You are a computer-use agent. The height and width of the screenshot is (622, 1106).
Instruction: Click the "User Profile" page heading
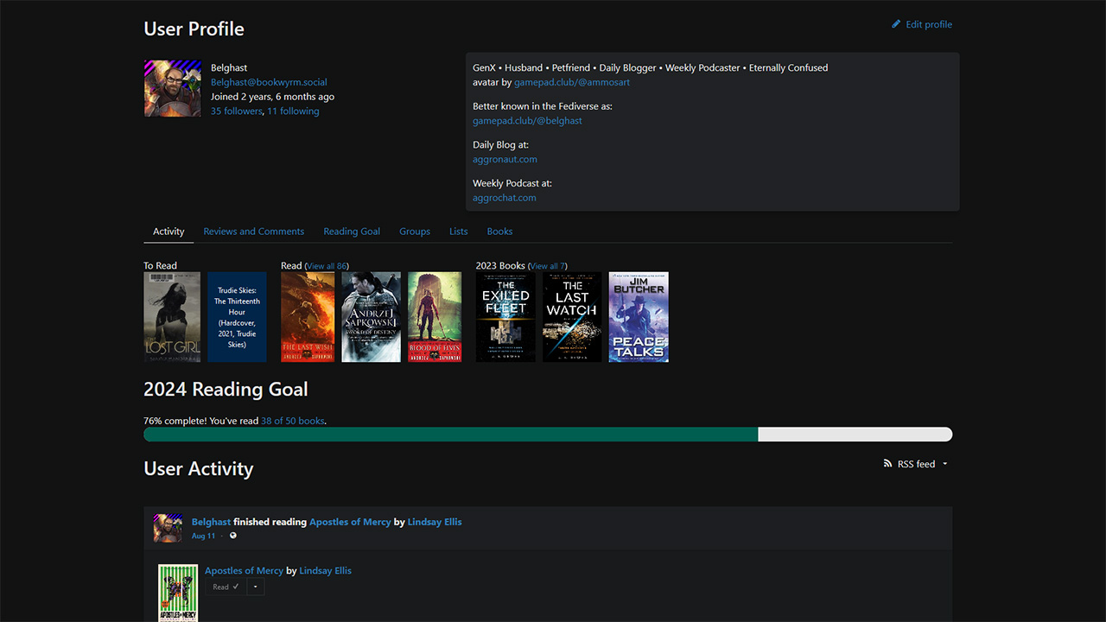point(194,29)
